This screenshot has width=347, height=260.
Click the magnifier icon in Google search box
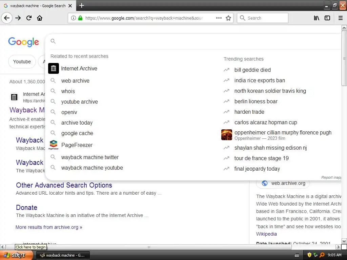[x=53, y=41]
